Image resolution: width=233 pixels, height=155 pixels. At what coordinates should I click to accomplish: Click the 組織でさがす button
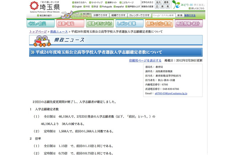[x=118, y=15]
